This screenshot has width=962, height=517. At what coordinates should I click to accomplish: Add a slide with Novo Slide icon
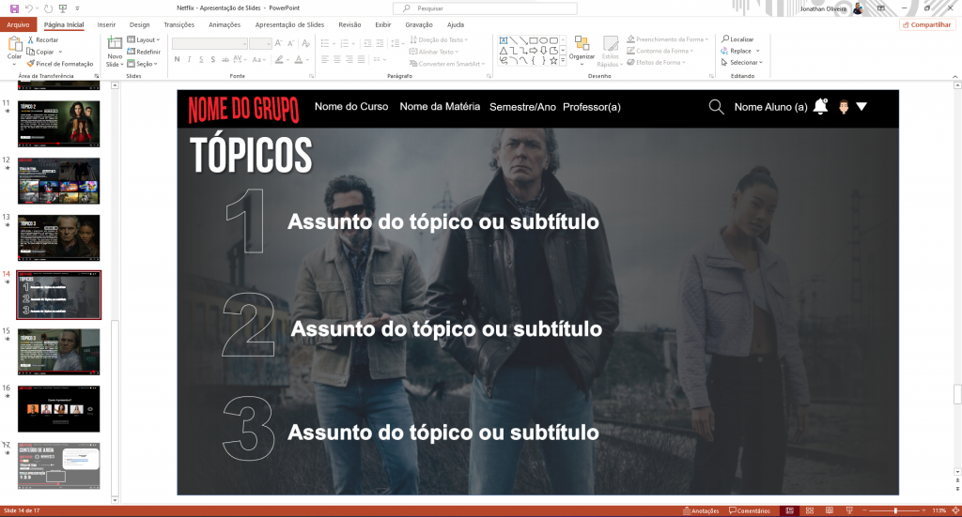tap(115, 43)
